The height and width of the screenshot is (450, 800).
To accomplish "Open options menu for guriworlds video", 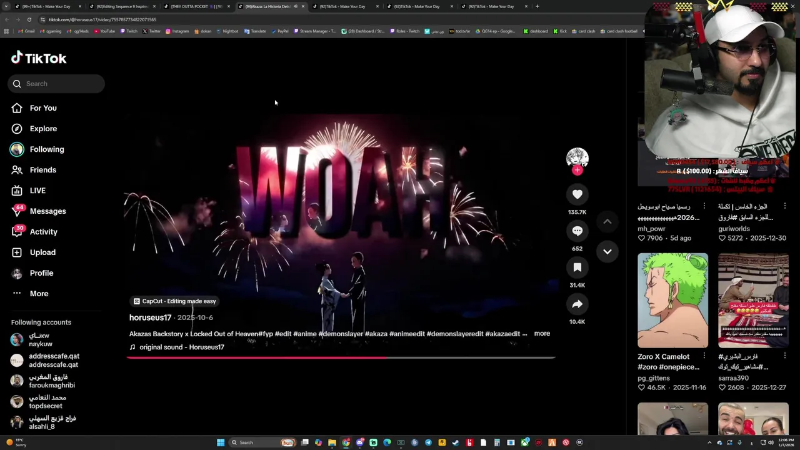I will (785, 206).
